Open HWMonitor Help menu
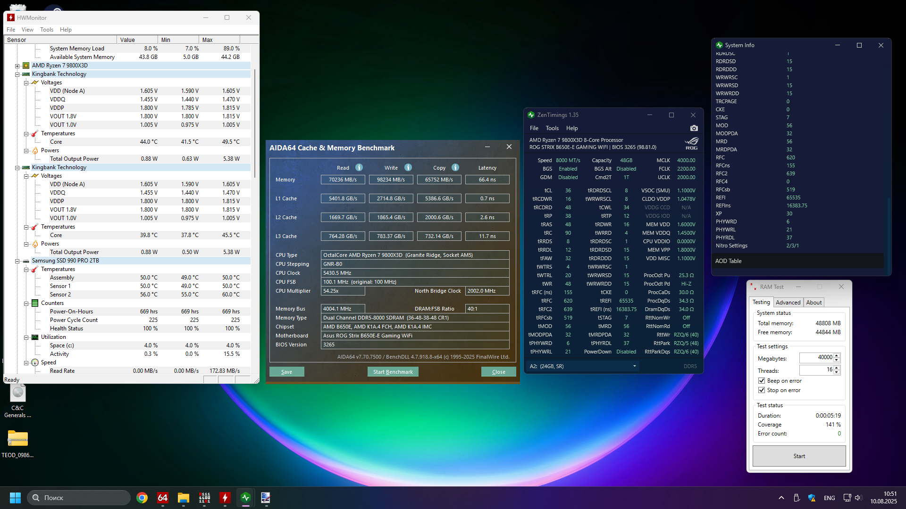The image size is (906, 509). 66,29
